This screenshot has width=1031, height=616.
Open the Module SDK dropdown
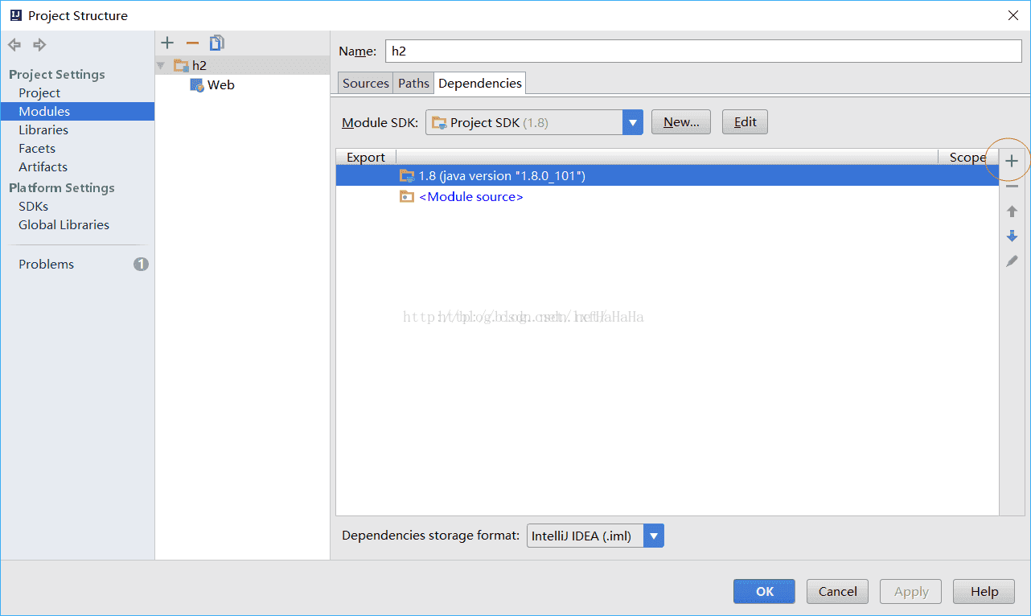[633, 122]
